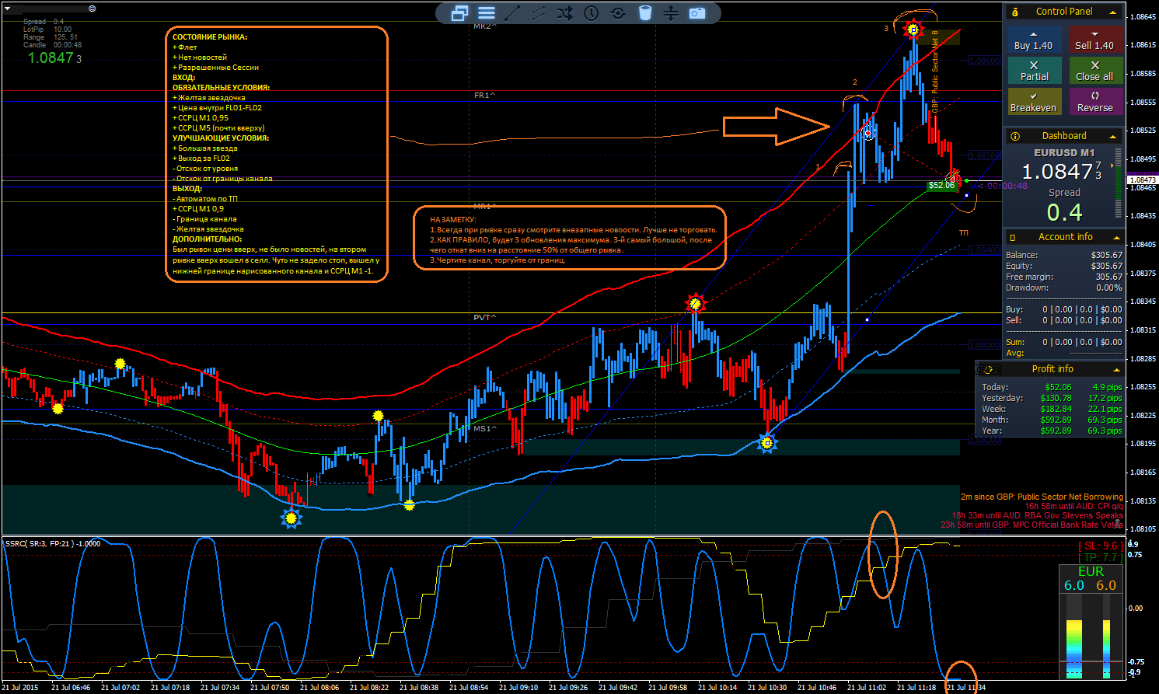Click the small round icon beside the top-left bar

[93, 9]
